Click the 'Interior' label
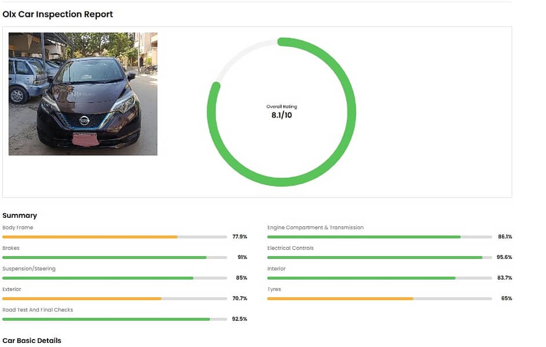The width and height of the screenshot is (546, 347). 276,269
